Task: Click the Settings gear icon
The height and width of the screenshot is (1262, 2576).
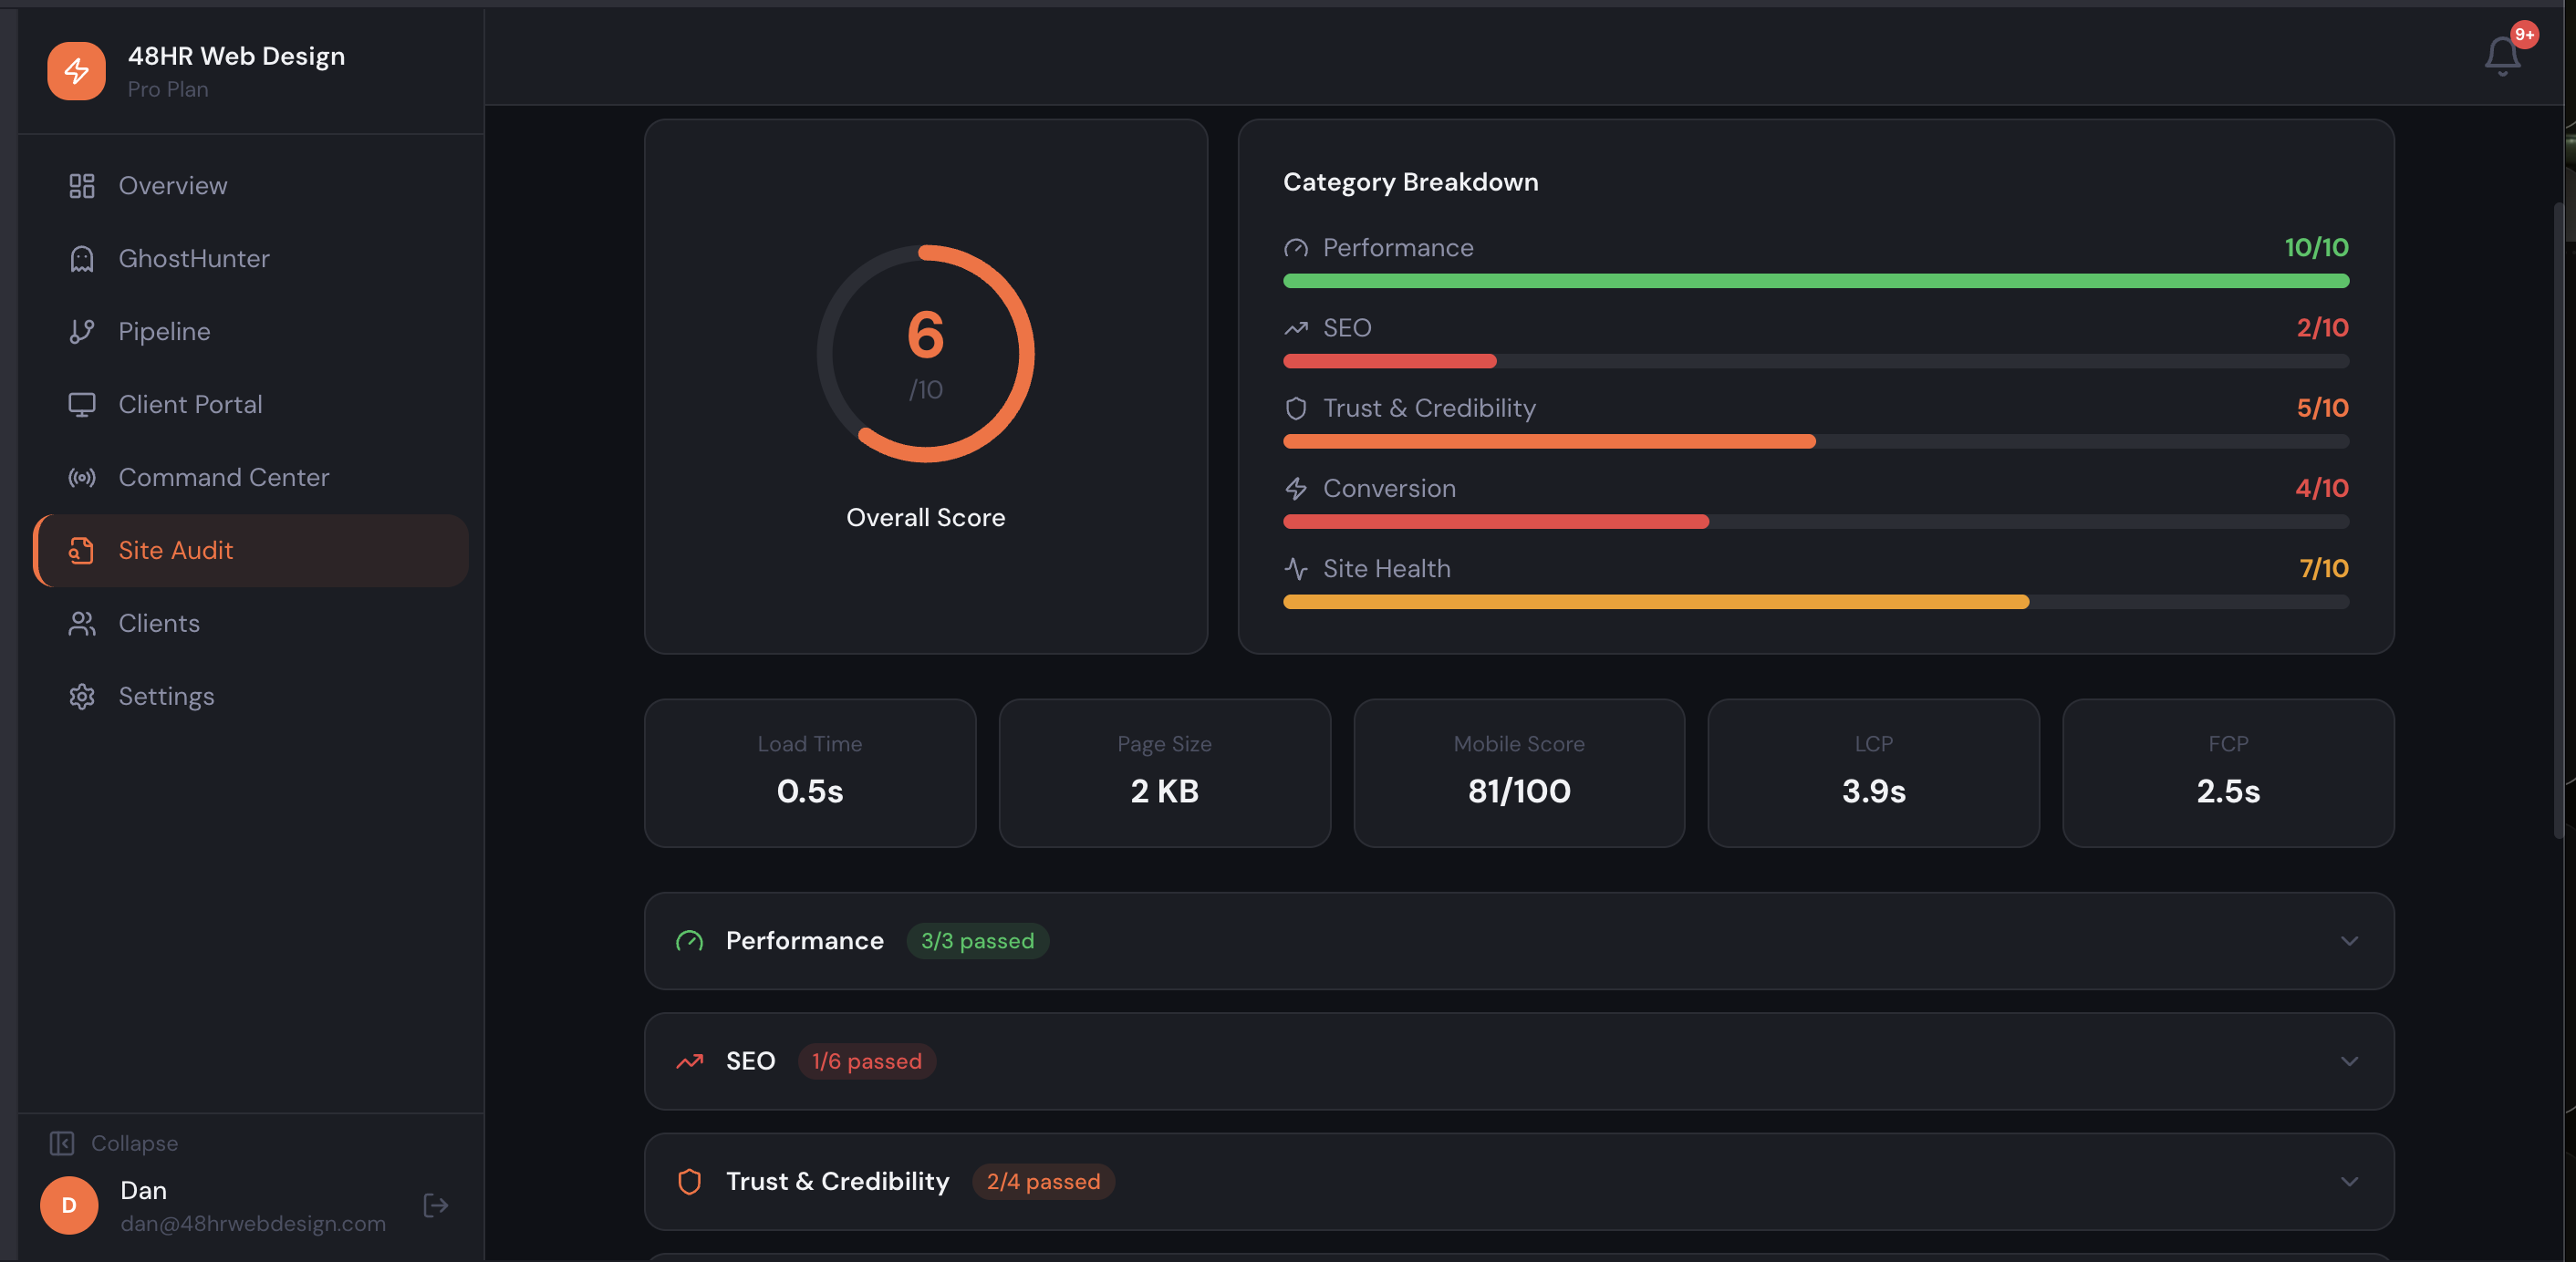Action: [x=82, y=696]
